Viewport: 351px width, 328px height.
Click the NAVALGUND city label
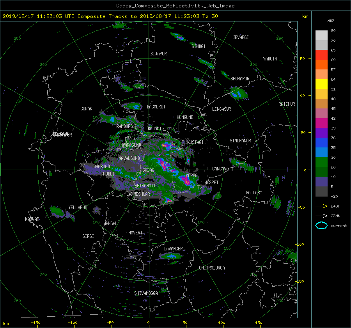pyautogui.click(x=129, y=158)
